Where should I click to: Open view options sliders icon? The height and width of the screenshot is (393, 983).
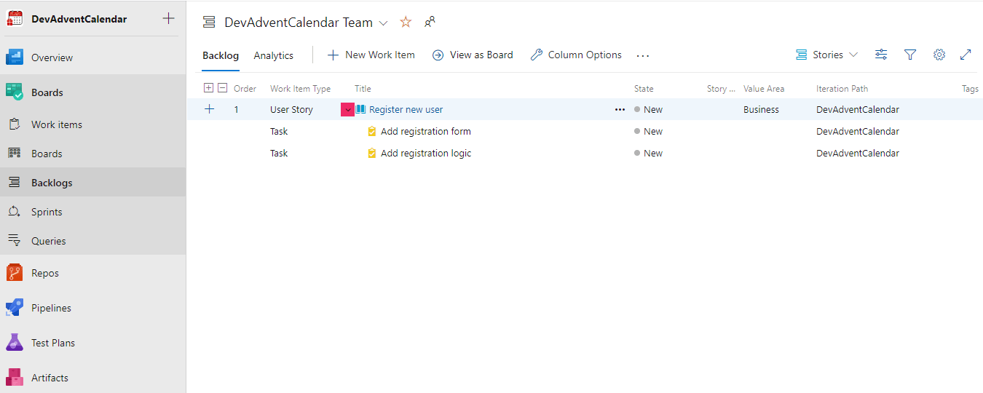(881, 55)
